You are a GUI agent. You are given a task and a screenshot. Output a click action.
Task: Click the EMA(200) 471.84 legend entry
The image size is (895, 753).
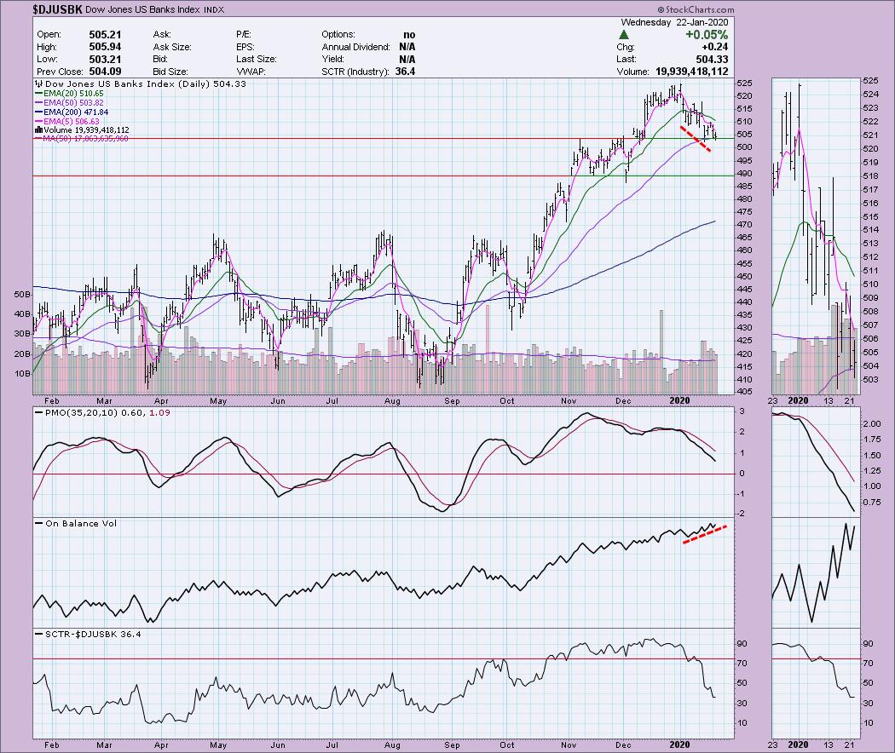(x=72, y=112)
